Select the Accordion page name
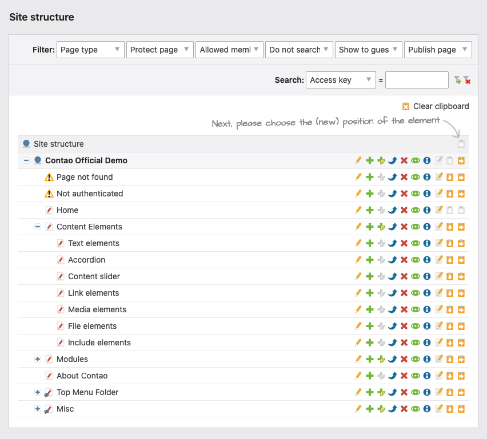Screen dimensions: 487x439 (x=87, y=260)
